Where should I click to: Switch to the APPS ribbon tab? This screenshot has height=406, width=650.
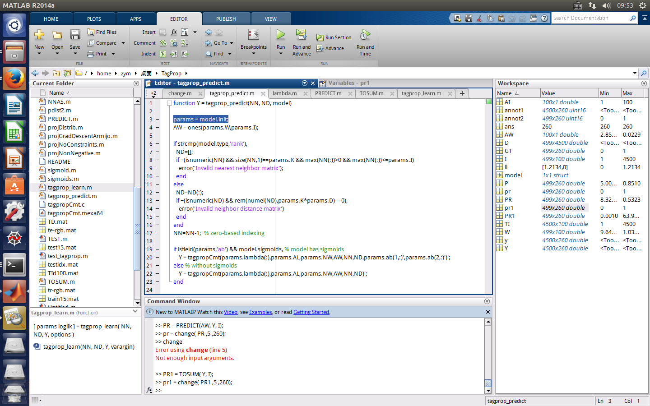[x=135, y=19]
